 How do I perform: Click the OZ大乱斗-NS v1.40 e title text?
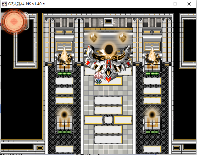pyautogui.click(x=27, y=4)
